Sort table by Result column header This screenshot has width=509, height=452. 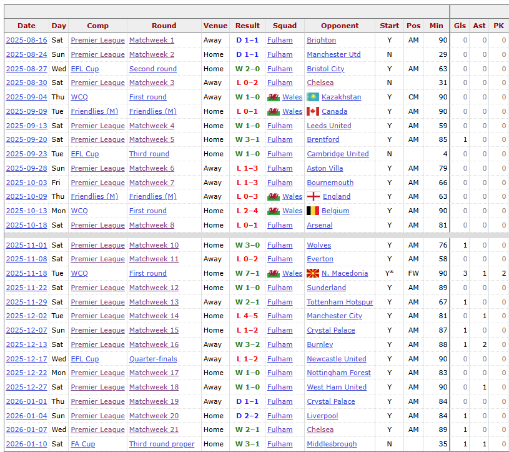coord(247,26)
